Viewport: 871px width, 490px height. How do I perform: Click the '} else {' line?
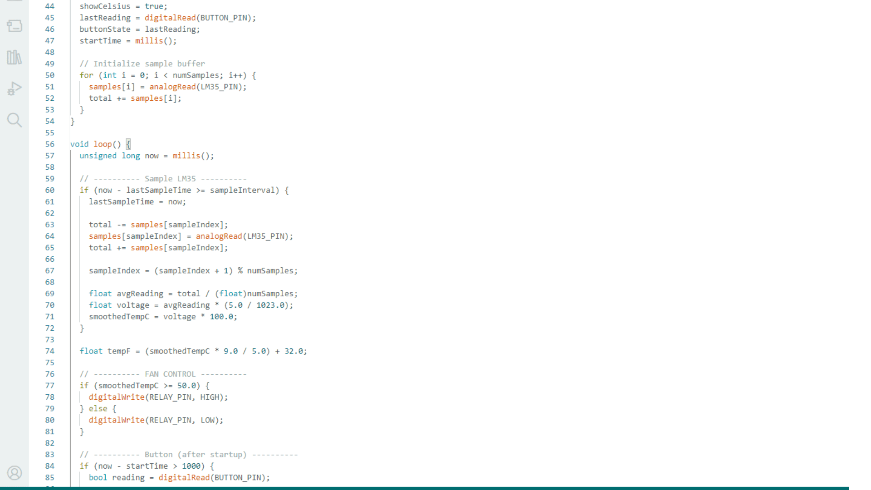pos(98,409)
